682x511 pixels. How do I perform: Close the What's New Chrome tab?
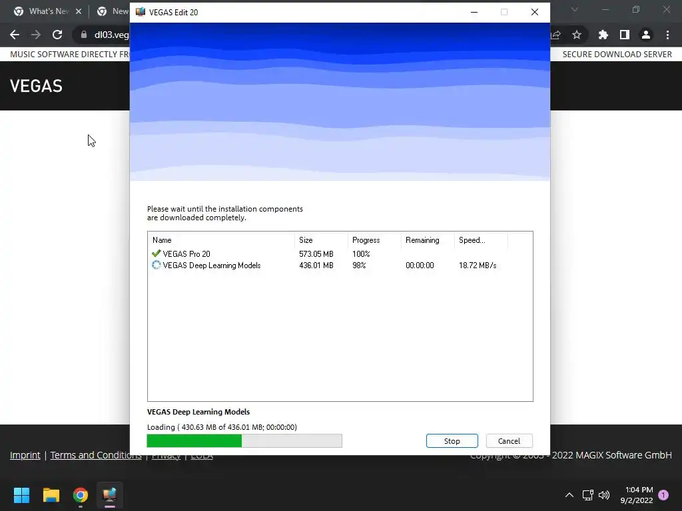(x=79, y=11)
